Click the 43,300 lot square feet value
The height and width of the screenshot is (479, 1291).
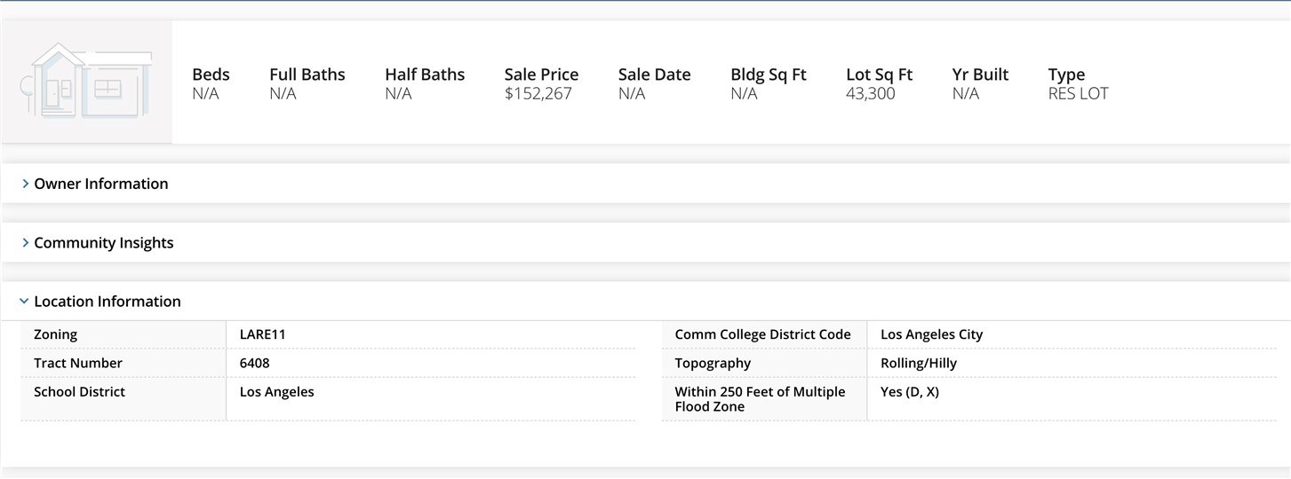870,94
